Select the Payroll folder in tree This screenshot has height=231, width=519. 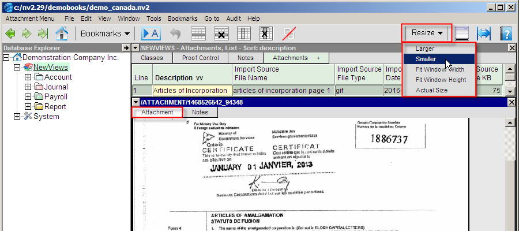click(55, 97)
